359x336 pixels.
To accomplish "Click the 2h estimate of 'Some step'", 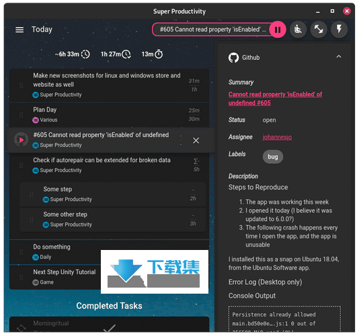I will click(193, 198).
